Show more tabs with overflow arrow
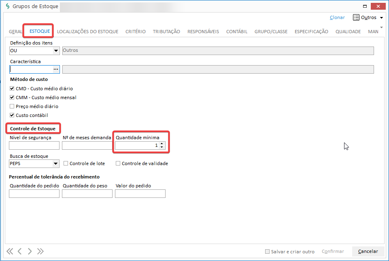This screenshot has height=261, width=389. click(381, 28)
